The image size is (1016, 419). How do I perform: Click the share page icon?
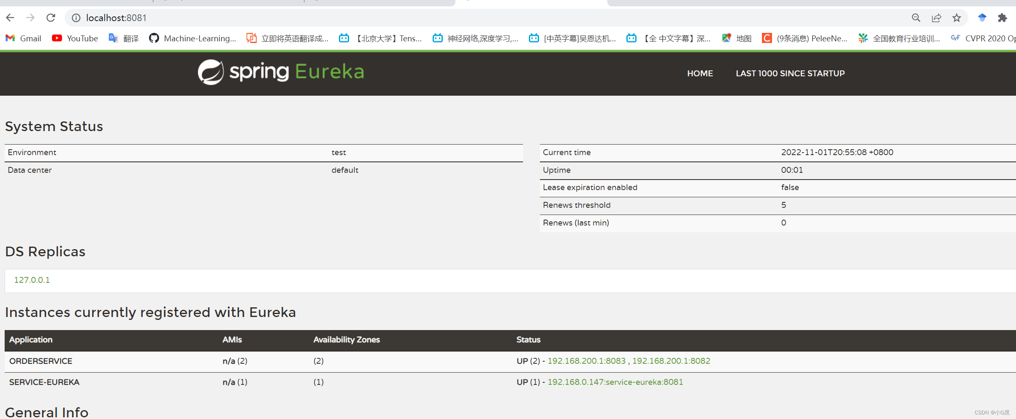pyautogui.click(x=936, y=18)
